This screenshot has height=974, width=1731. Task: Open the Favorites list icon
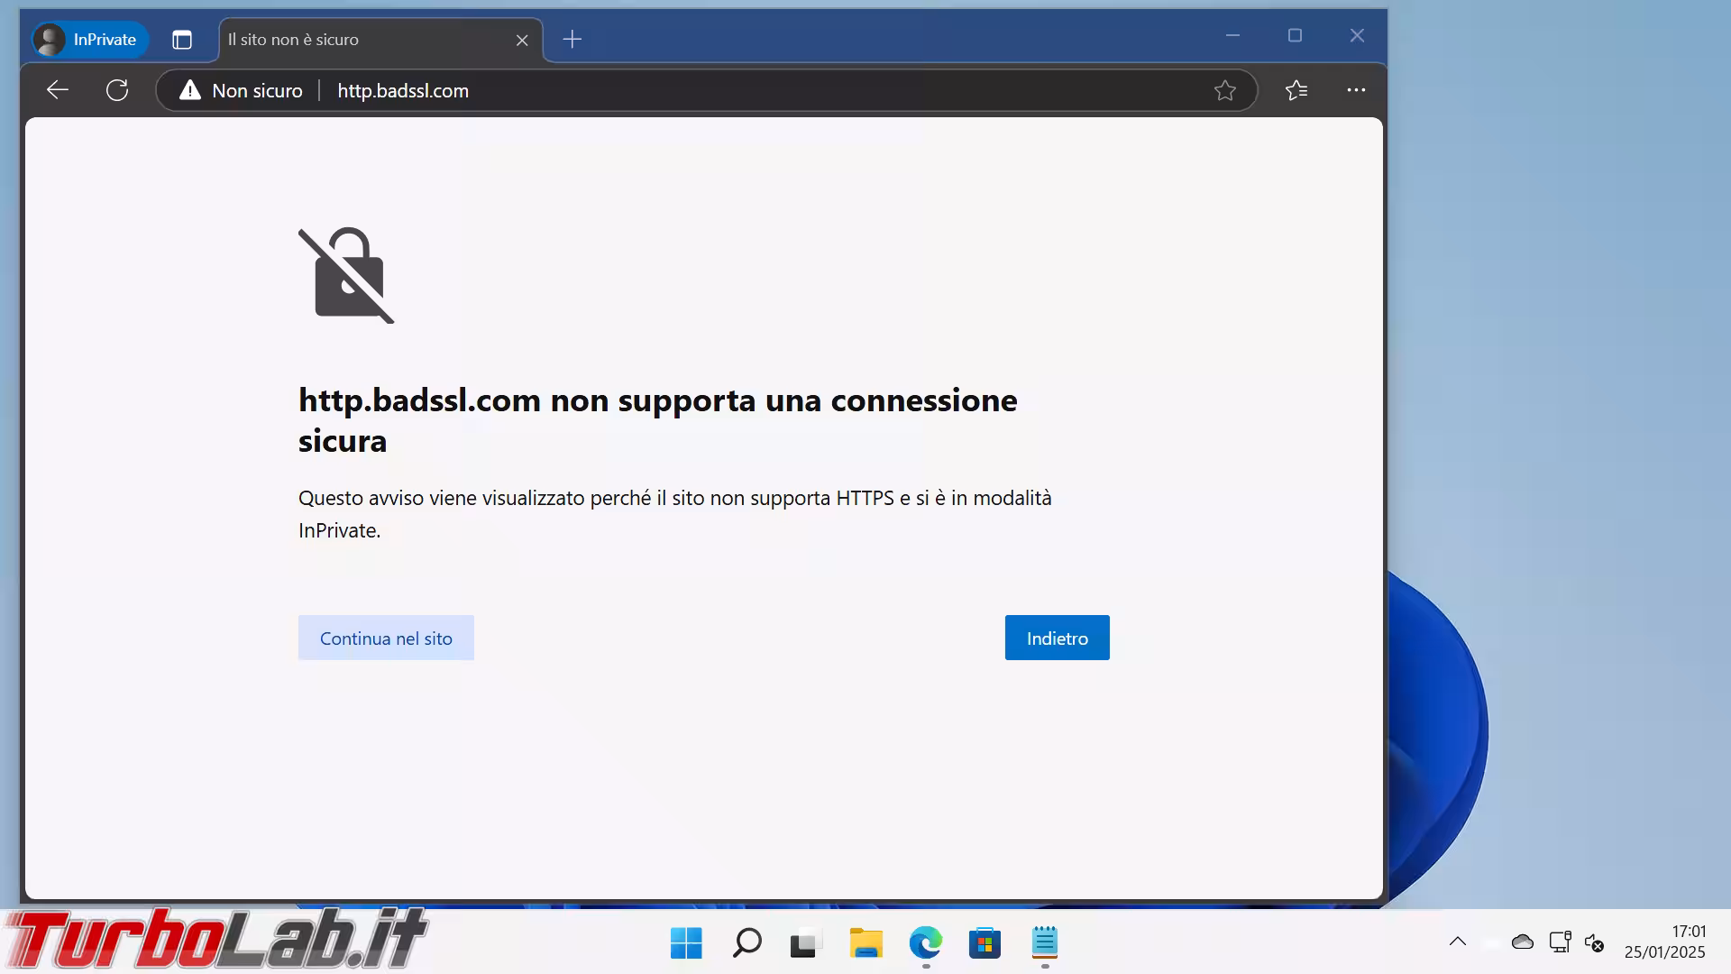click(1296, 90)
